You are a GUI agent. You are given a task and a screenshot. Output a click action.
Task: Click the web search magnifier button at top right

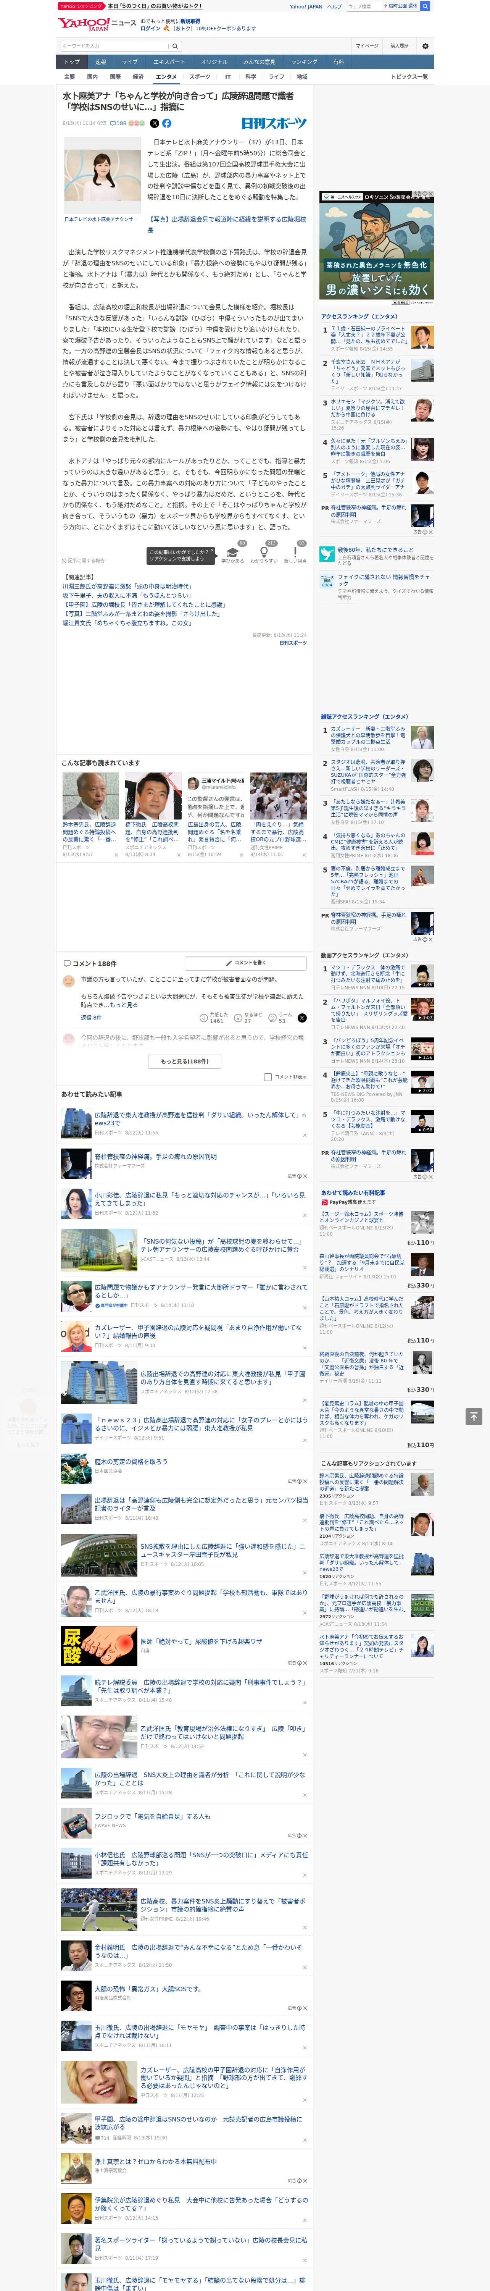[425, 6]
